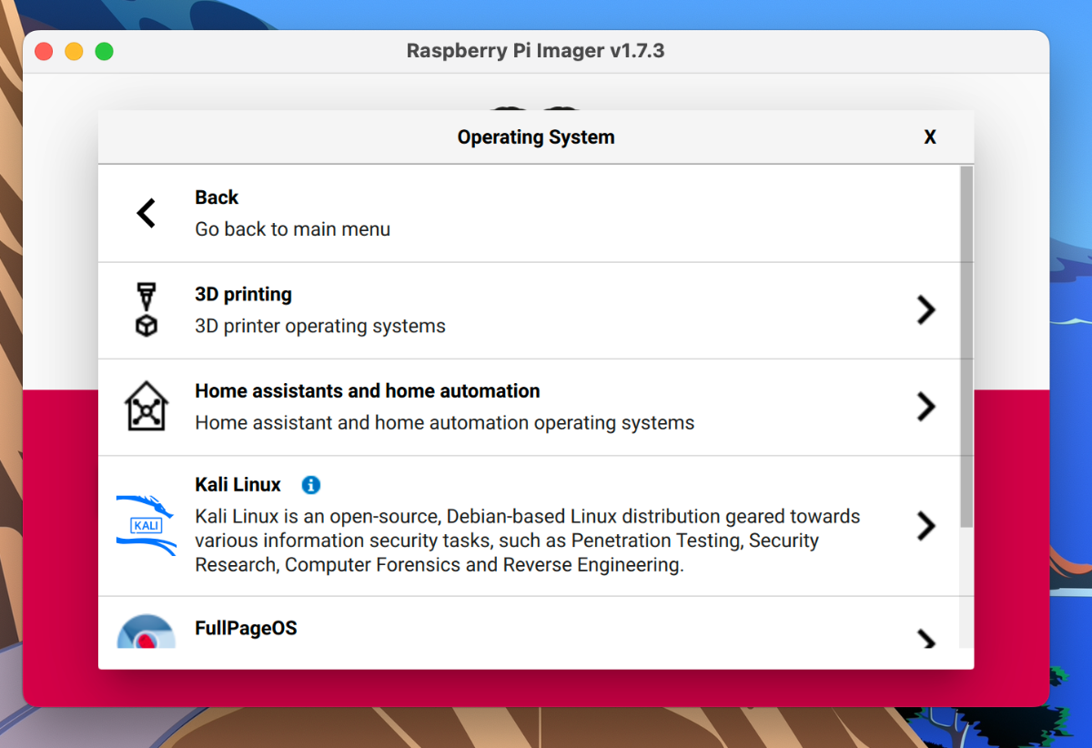Screen dimensions: 1092x748
Task: Click the back arrow icon
Action: pos(147,213)
